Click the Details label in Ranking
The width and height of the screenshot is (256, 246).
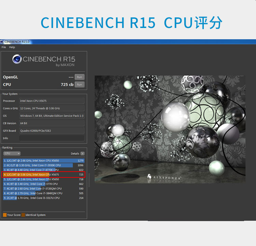[75, 154]
